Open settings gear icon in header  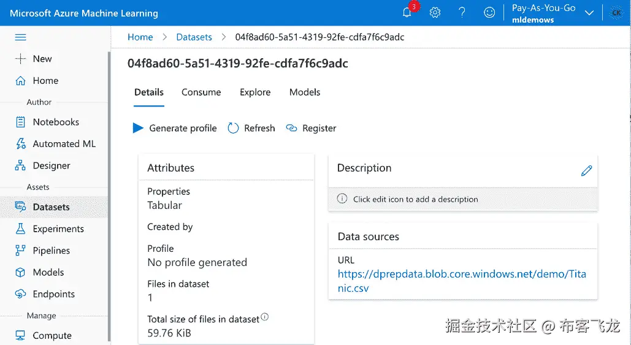435,12
